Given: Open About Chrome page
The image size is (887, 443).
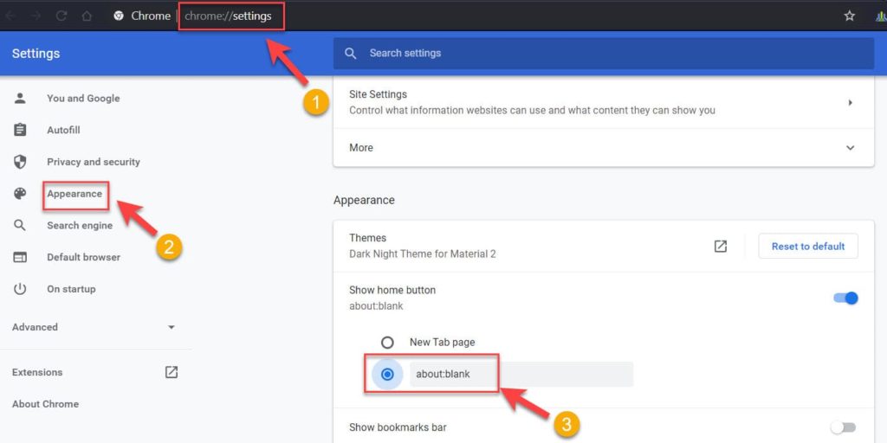Looking at the screenshot, I should tap(45, 404).
